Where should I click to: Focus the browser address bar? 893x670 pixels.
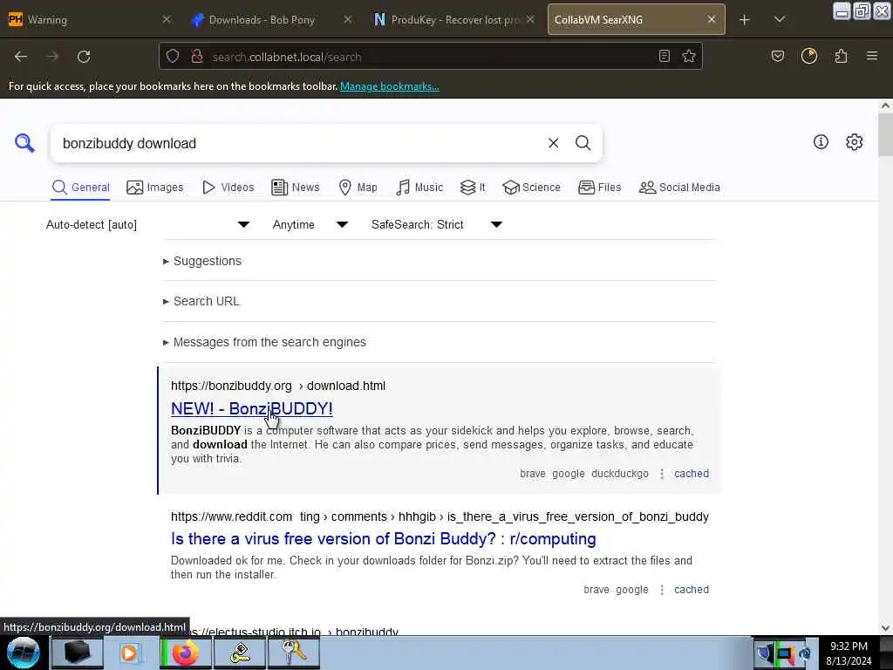pos(430,57)
